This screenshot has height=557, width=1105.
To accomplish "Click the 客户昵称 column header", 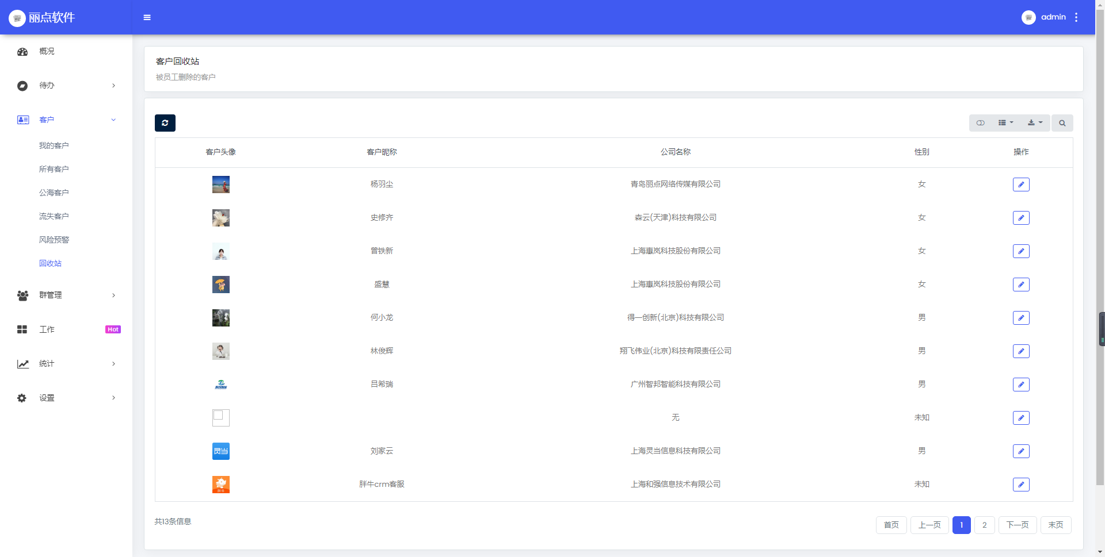I will coord(382,152).
